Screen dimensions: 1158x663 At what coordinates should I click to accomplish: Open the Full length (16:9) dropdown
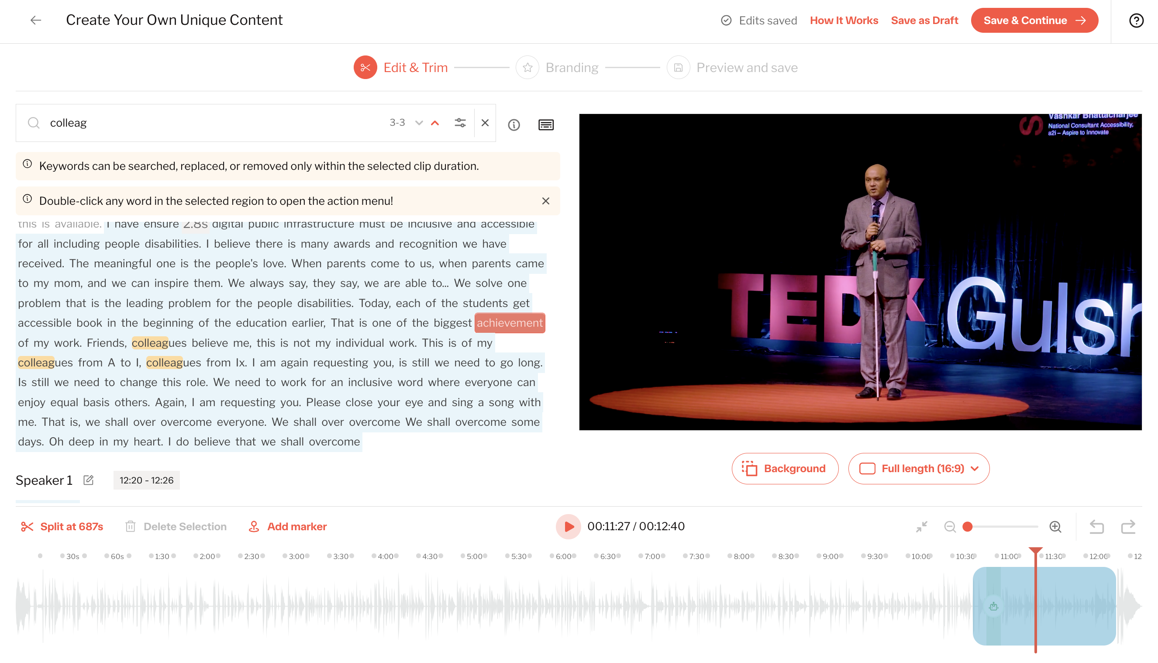point(919,469)
